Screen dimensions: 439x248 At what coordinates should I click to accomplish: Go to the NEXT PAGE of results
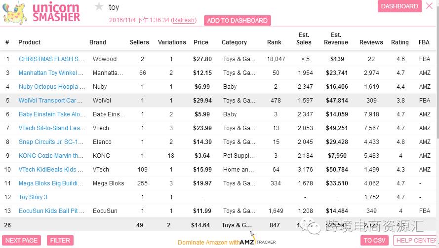21,241
